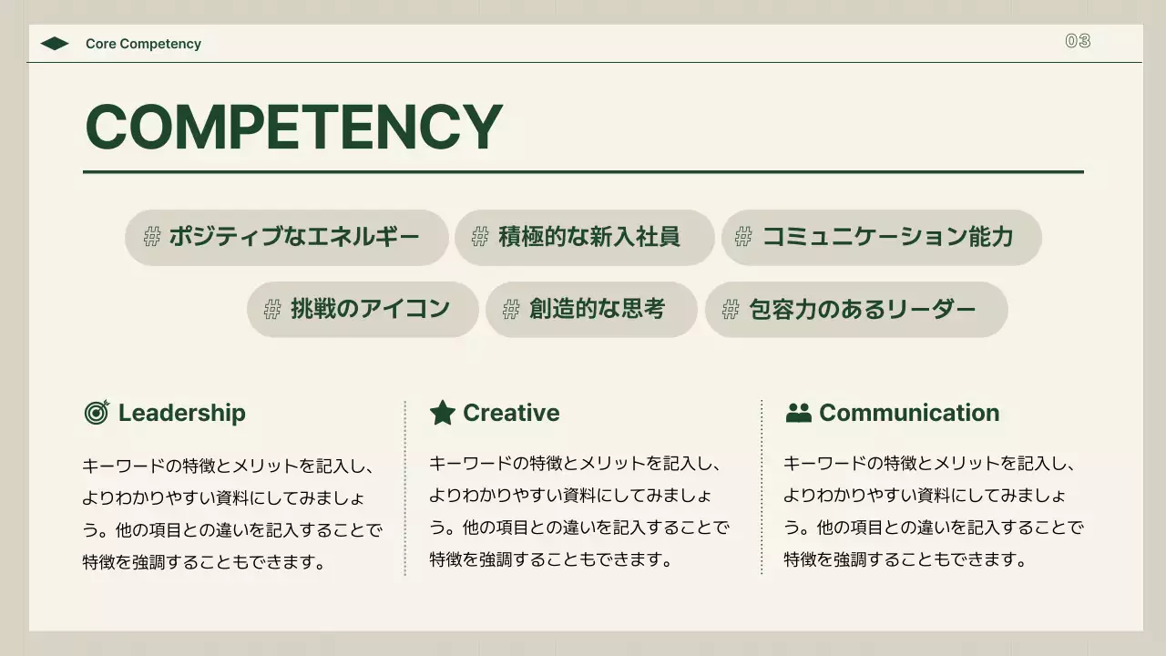
Task: Click the hash icon on 創造的な思考 tag
Action: point(511,310)
